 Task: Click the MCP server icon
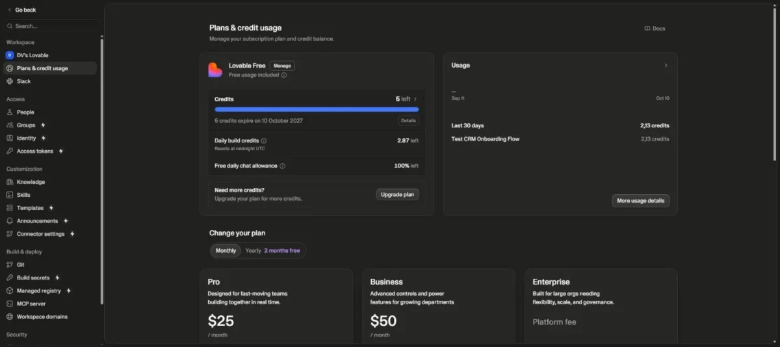[10, 303]
